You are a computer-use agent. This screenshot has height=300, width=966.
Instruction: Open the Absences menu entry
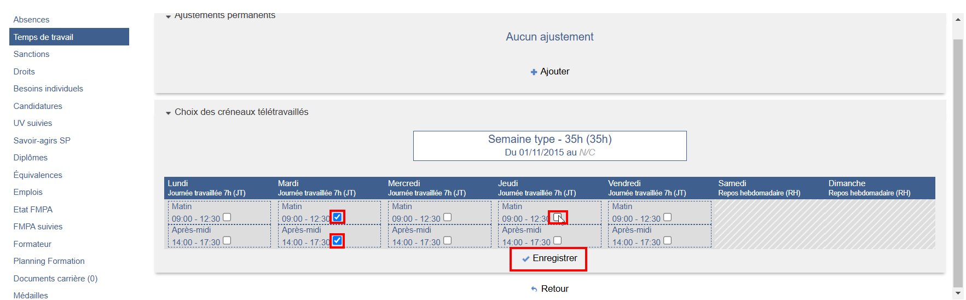[31, 20]
